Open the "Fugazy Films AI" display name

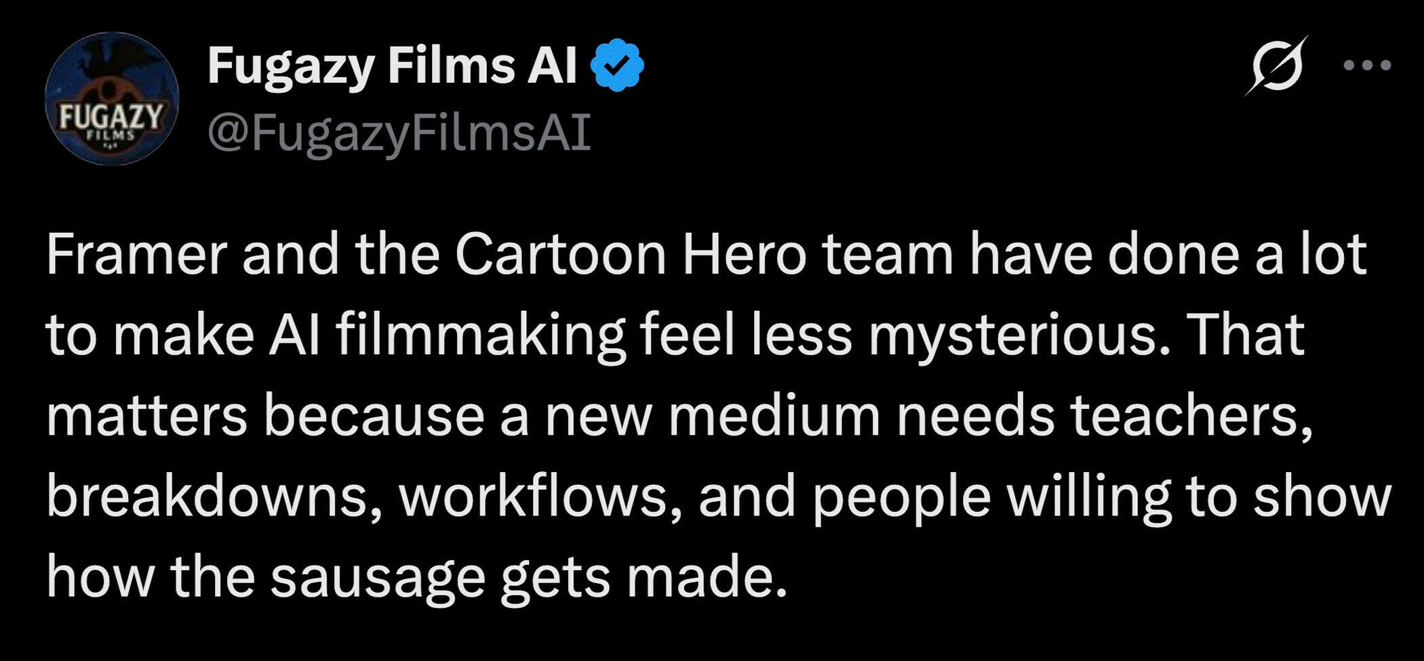(x=392, y=66)
